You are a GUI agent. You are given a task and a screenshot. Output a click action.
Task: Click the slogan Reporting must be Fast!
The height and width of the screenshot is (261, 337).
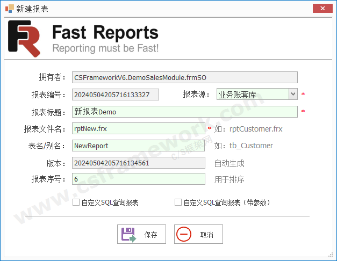[105, 48]
